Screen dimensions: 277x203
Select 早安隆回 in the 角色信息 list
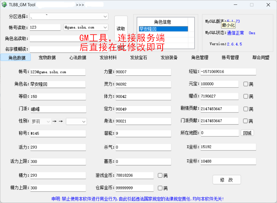click(163, 29)
